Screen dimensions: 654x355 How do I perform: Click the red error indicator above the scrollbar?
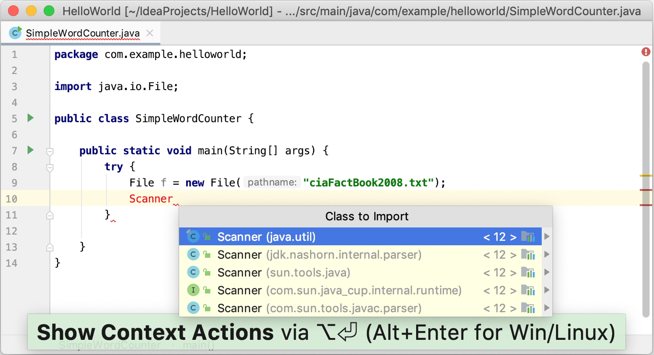pyautogui.click(x=646, y=52)
